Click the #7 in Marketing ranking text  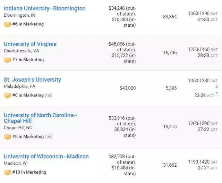point(28,60)
